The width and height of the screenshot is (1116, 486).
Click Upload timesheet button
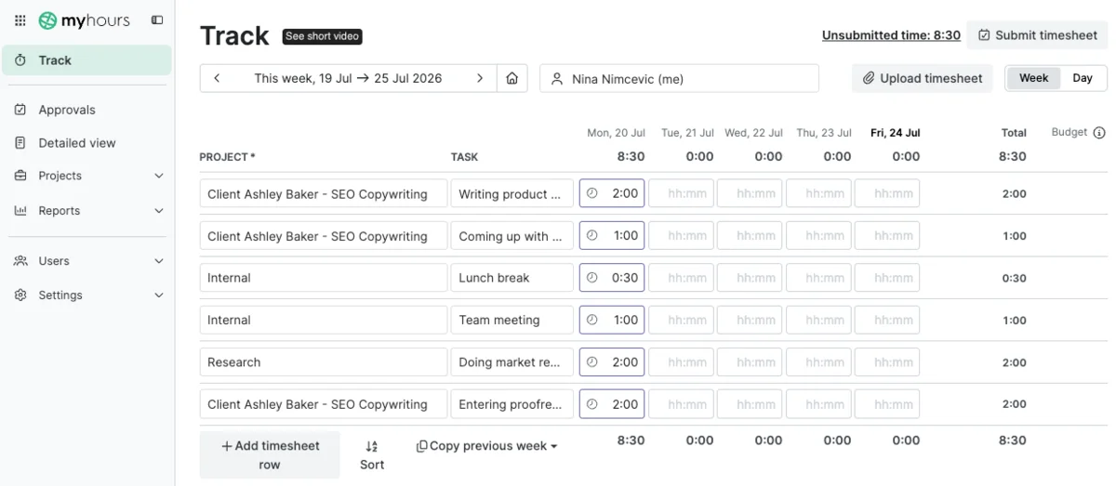point(923,78)
